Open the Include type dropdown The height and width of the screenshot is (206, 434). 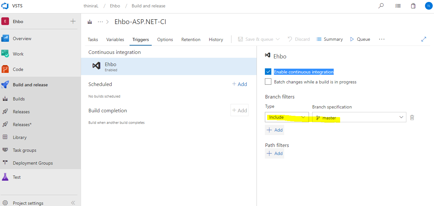pos(287,117)
